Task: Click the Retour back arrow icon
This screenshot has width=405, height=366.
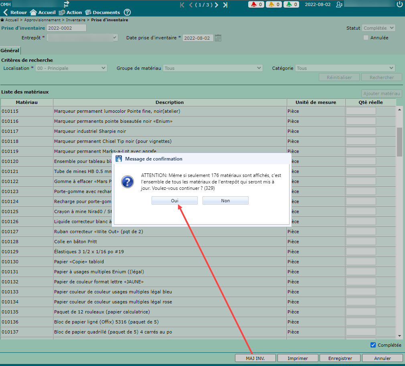Action: 6,12
